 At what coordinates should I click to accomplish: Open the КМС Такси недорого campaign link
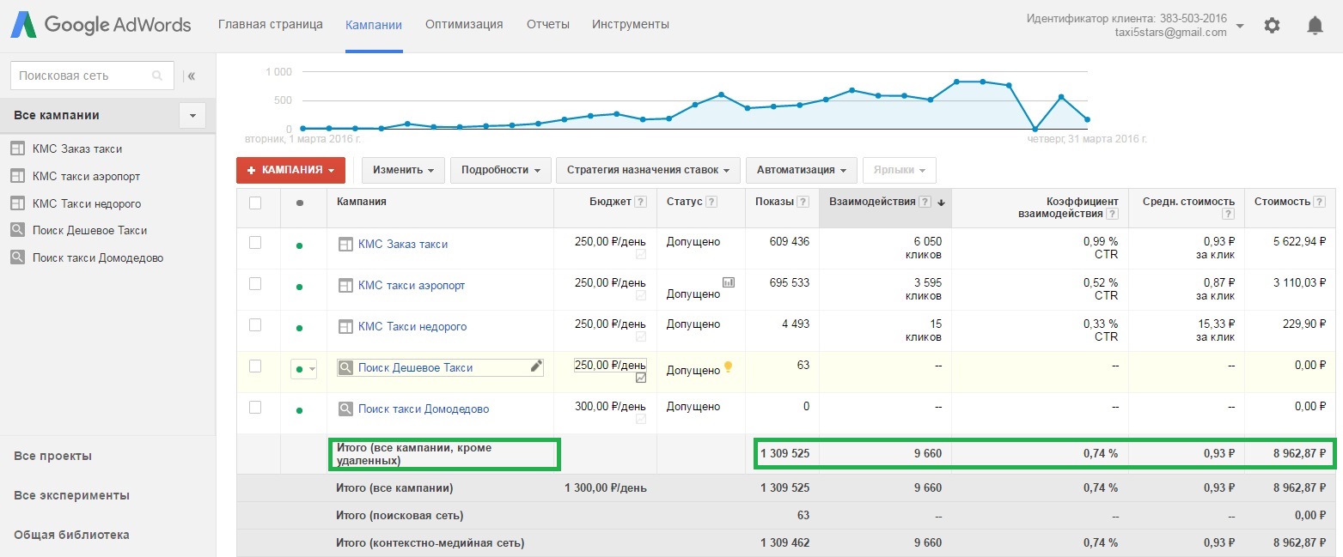coord(412,326)
